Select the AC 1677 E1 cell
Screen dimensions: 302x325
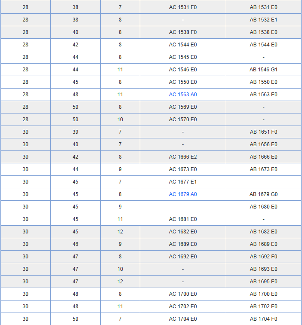183,182
